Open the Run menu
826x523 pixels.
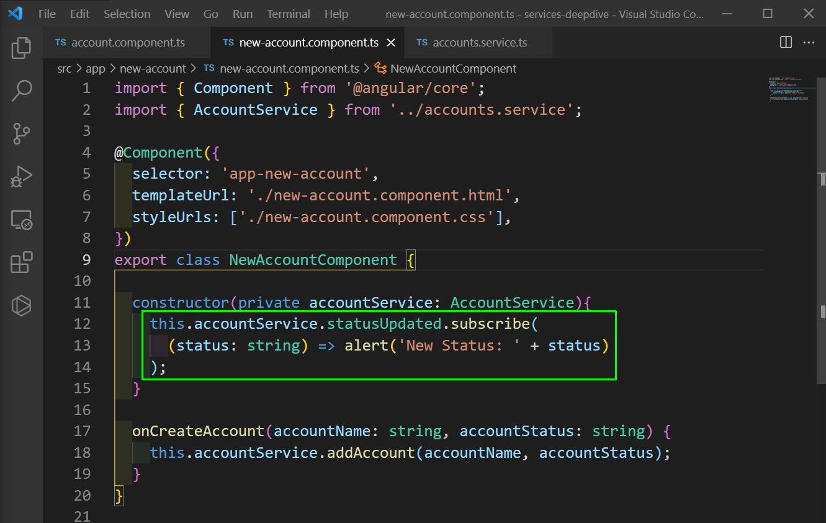(x=242, y=14)
